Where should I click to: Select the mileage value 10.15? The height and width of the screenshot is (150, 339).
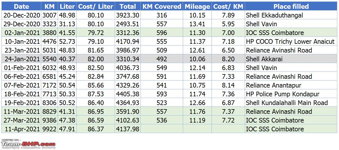(x=197, y=15)
